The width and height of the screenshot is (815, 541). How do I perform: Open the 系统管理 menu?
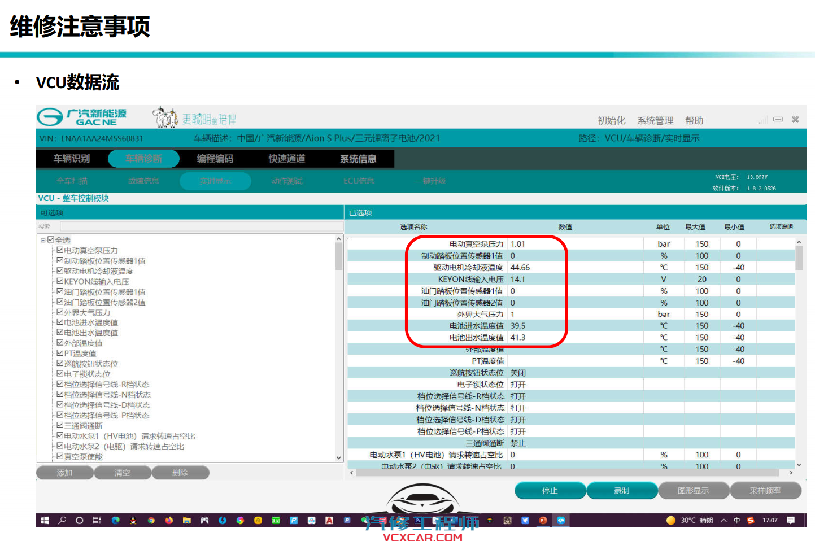click(x=655, y=120)
